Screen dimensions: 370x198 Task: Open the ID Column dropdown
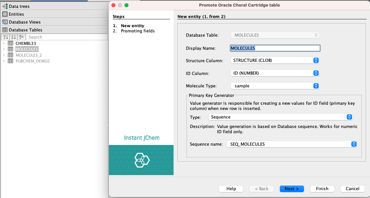(x=275, y=73)
